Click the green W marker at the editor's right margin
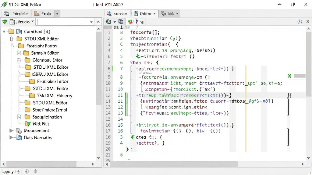 click(x=289, y=76)
